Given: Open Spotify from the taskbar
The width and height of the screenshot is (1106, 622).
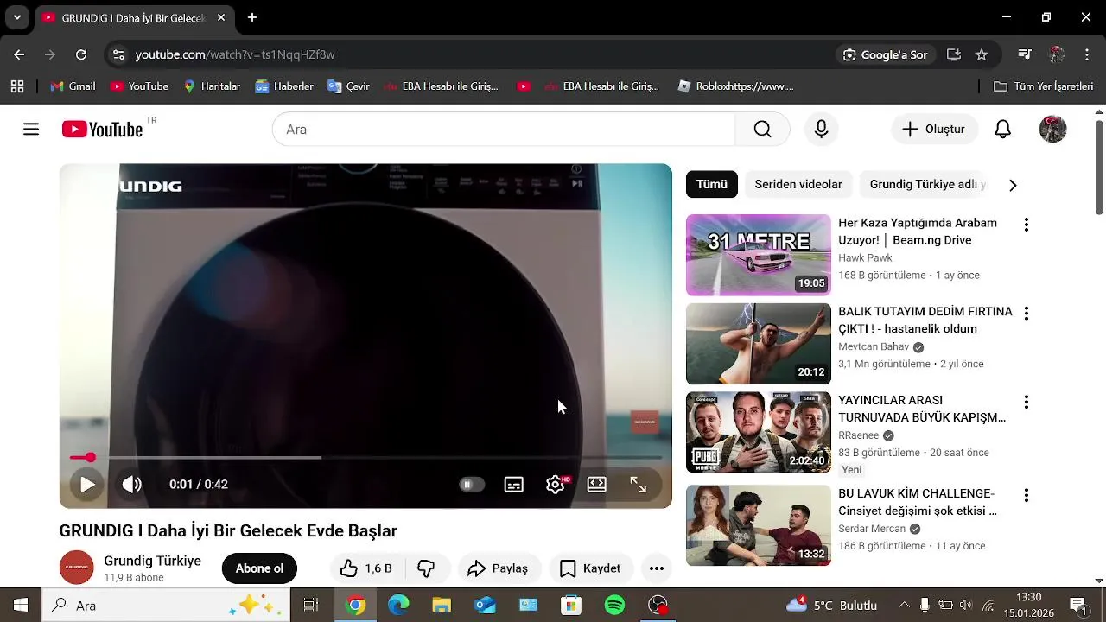Looking at the screenshot, I should [x=614, y=606].
